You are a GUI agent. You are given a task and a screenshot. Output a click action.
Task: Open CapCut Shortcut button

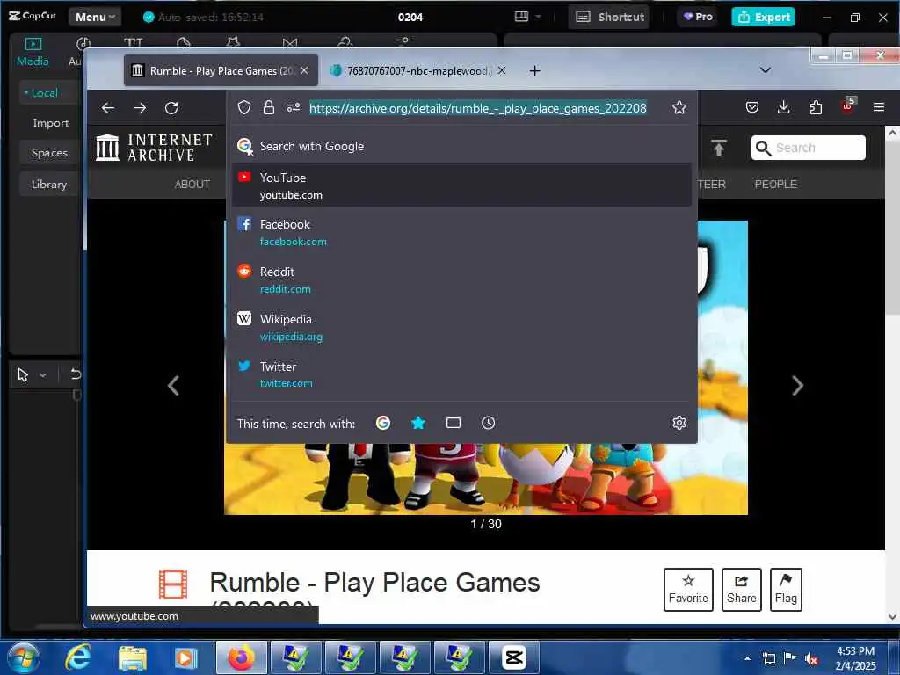coord(610,17)
